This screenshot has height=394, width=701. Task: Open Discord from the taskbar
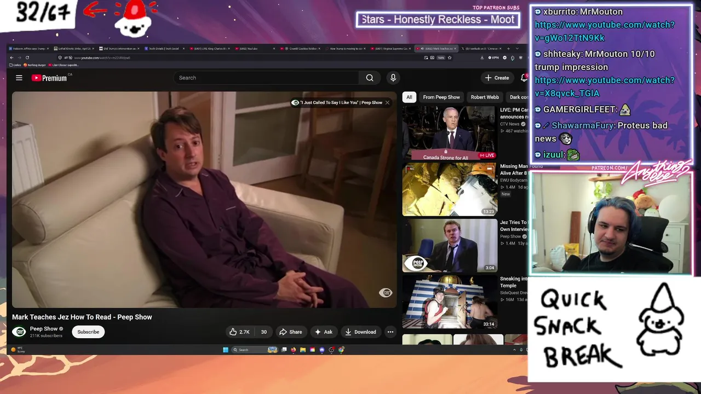coord(322,350)
